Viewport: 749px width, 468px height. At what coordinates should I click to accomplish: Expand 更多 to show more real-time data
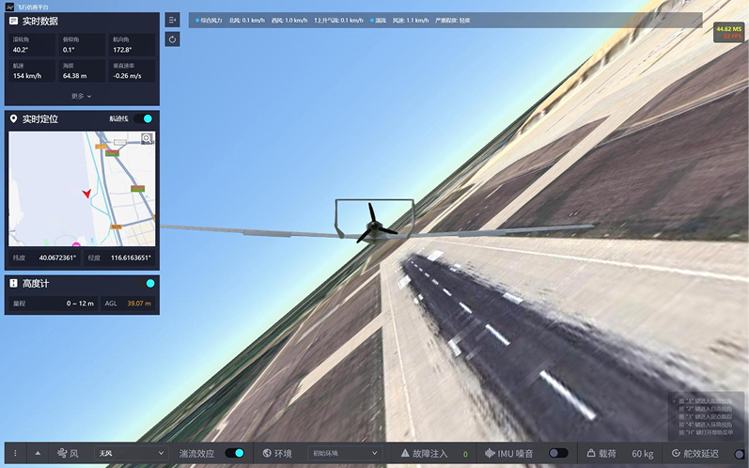point(81,96)
